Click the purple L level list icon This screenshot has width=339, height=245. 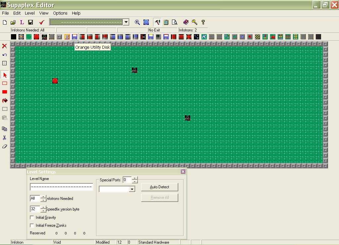(22, 22)
